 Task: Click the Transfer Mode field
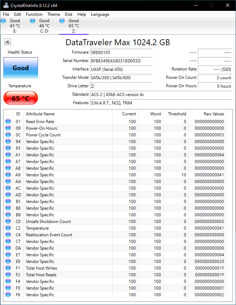(121, 77)
